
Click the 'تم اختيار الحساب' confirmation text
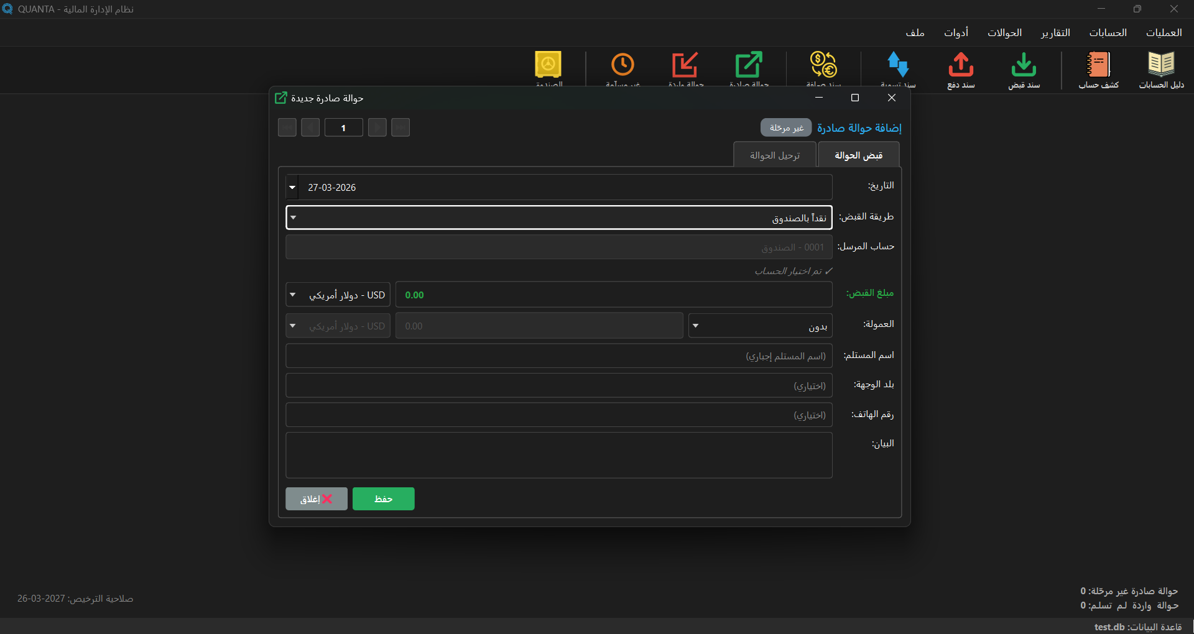tap(794, 271)
